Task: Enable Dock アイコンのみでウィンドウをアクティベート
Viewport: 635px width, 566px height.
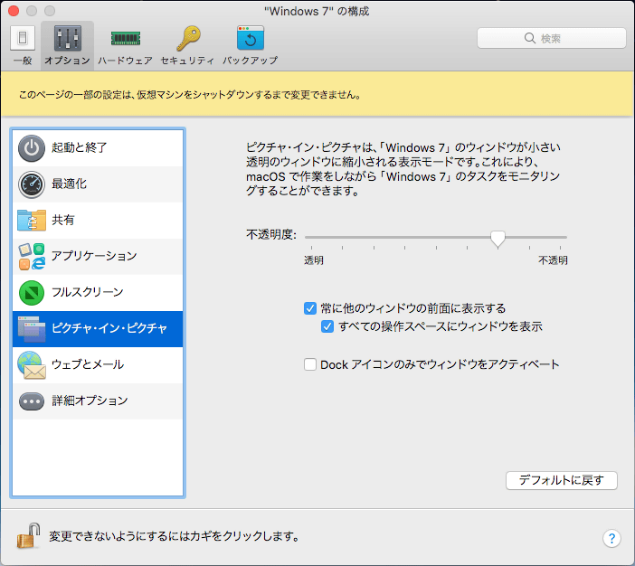Action: coord(310,364)
